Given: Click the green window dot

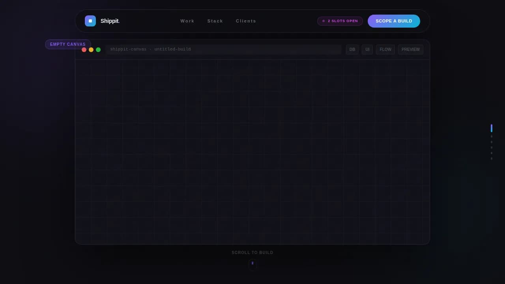Looking at the screenshot, I should (x=98, y=50).
